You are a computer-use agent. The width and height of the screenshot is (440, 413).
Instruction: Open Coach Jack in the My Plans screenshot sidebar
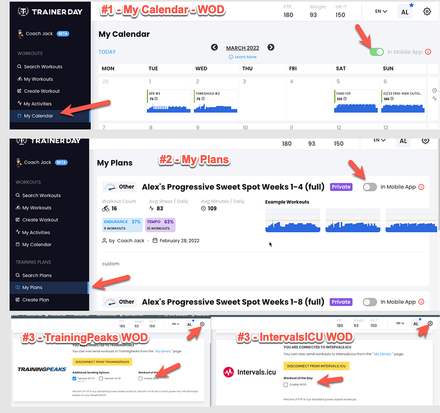pyautogui.click(x=42, y=162)
